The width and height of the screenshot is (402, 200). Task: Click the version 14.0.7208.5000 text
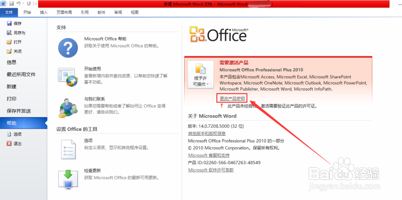(215, 126)
